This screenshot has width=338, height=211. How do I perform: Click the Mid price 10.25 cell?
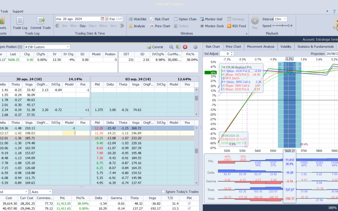coord(97,138)
